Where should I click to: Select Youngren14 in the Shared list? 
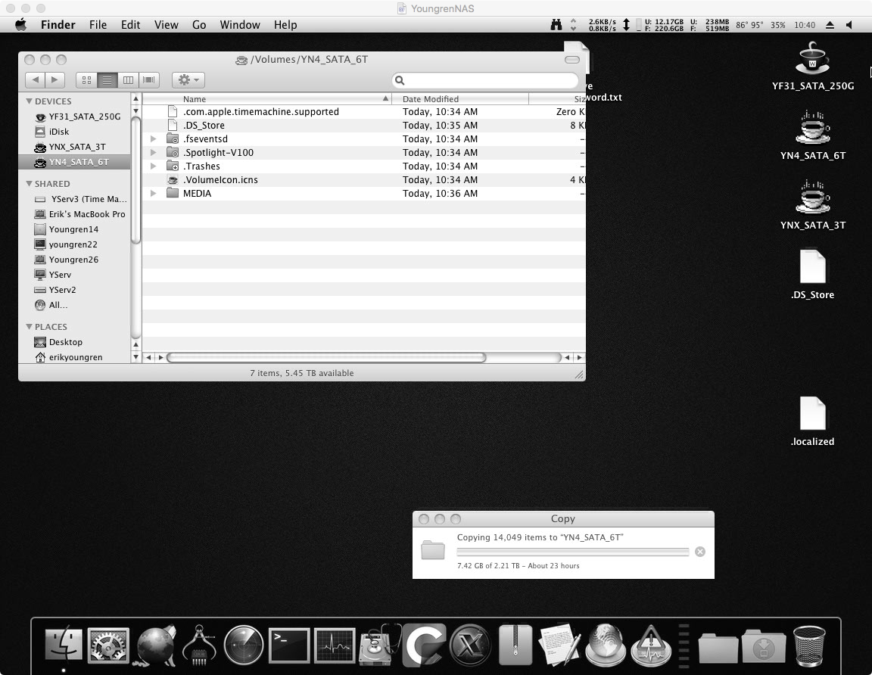tap(75, 229)
